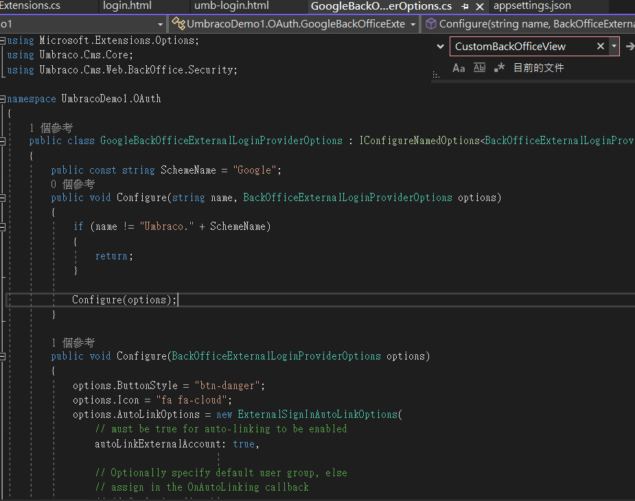
Task: Click using Umbraco.Cms.Web.BackOffice.Security line
Action: point(122,70)
